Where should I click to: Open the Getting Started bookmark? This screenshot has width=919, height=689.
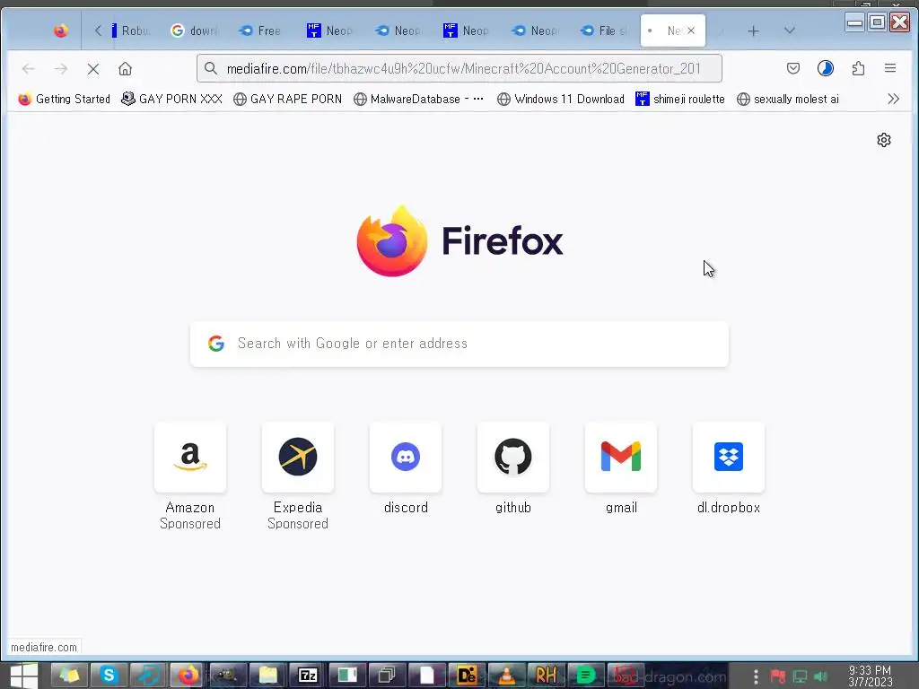[x=64, y=99]
